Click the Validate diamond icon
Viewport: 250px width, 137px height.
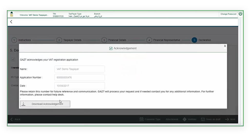click(184, 119)
